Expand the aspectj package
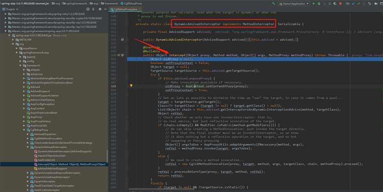383x192 pixels. point(20,57)
